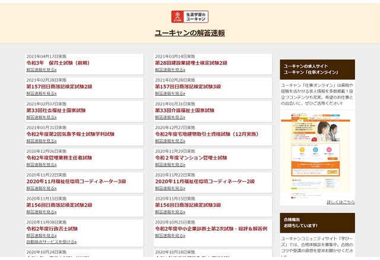380x260 pixels.
Task: Click ユーキャン「仕事オンライン」 sidebar header
Action: (x=318, y=69)
